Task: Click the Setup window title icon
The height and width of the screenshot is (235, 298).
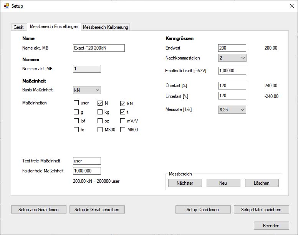Action: (x=6, y=6)
